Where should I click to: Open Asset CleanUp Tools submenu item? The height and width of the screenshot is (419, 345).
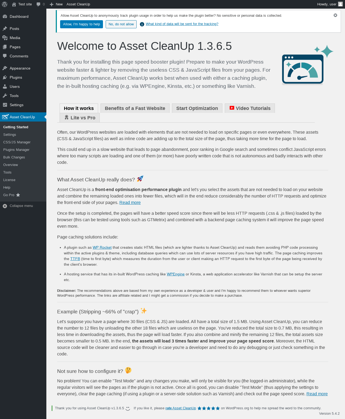coord(7,172)
